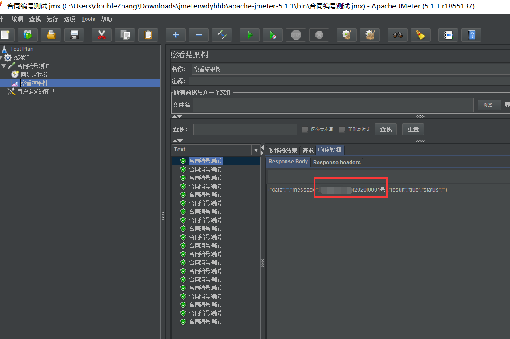Image resolution: width=510 pixels, height=339 pixels.
Task: Save the test plan with floppy icon
Action: (x=74, y=35)
